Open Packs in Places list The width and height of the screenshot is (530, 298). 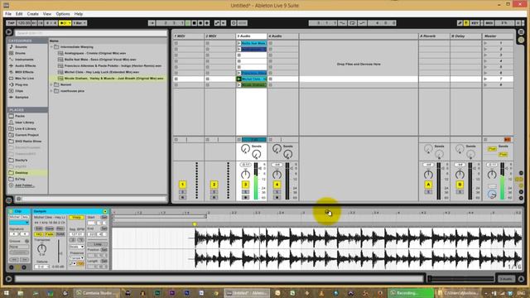[20, 116]
